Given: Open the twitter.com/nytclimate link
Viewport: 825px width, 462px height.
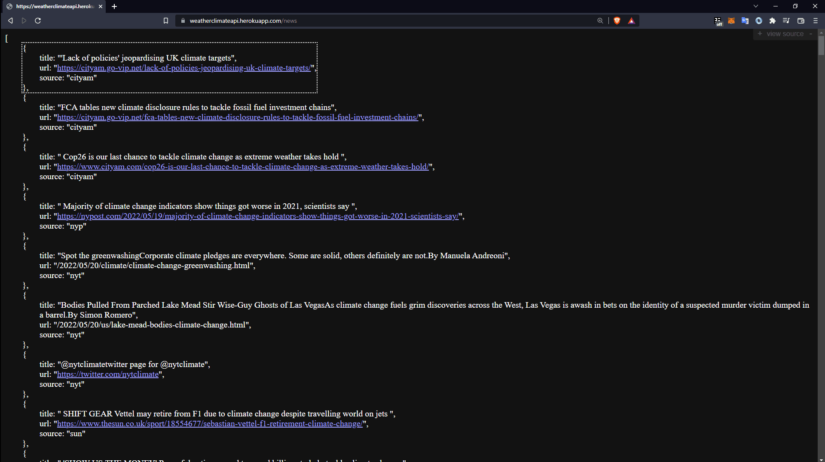Looking at the screenshot, I should 108,374.
